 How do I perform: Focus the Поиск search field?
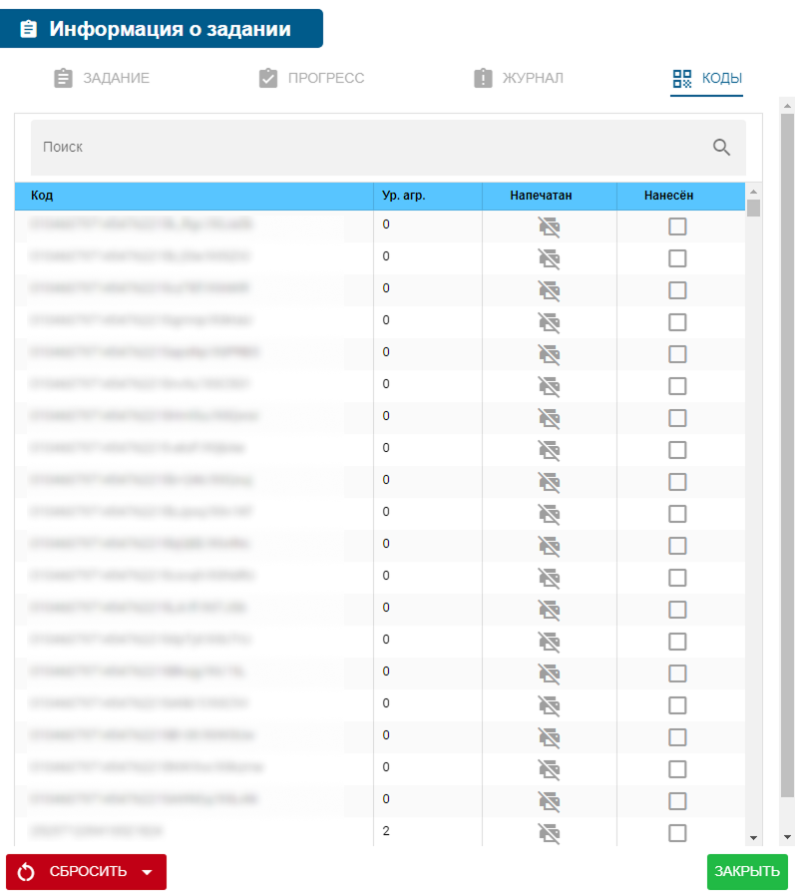point(369,147)
